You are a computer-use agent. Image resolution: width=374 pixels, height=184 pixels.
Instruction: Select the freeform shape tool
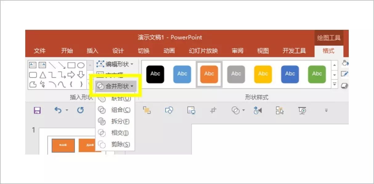coord(33,84)
